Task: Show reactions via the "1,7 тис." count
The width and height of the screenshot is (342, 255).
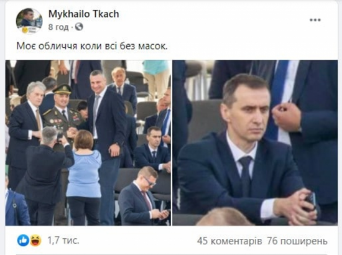Action: (63, 241)
